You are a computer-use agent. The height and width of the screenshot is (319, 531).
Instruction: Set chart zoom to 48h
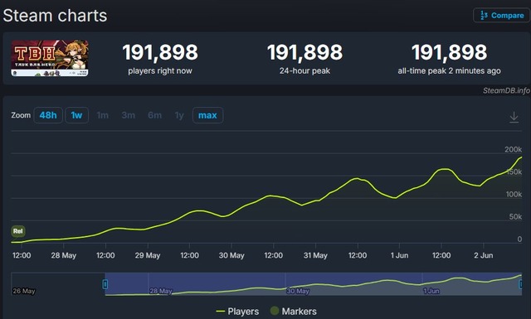pos(48,115)
